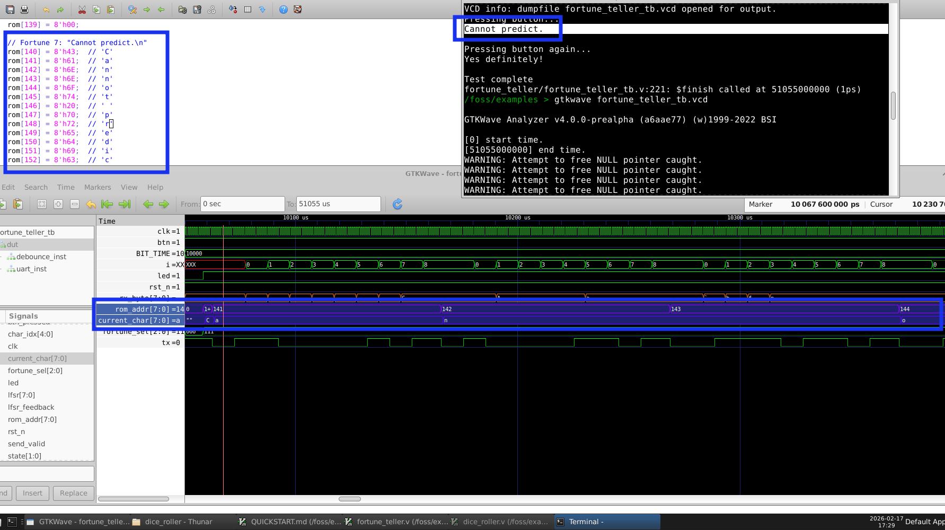This screenshot has width=945, height=530.
Task: Open editor help via blue question icon
Action: pyautogui.click(x=284, y=10)
